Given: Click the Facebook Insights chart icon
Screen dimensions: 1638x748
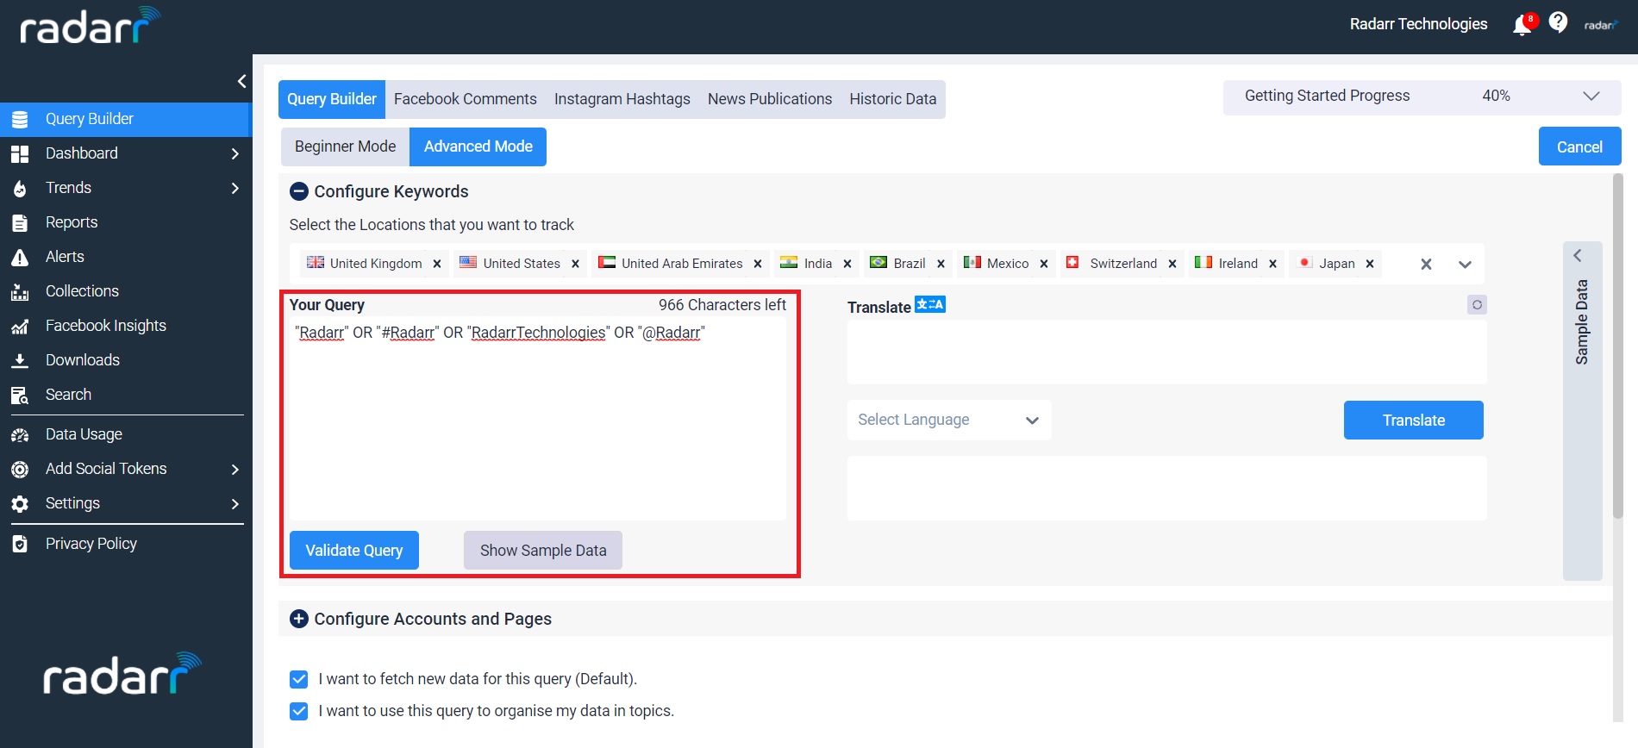Looking at the screenshot, I should (x=20, y=327).
